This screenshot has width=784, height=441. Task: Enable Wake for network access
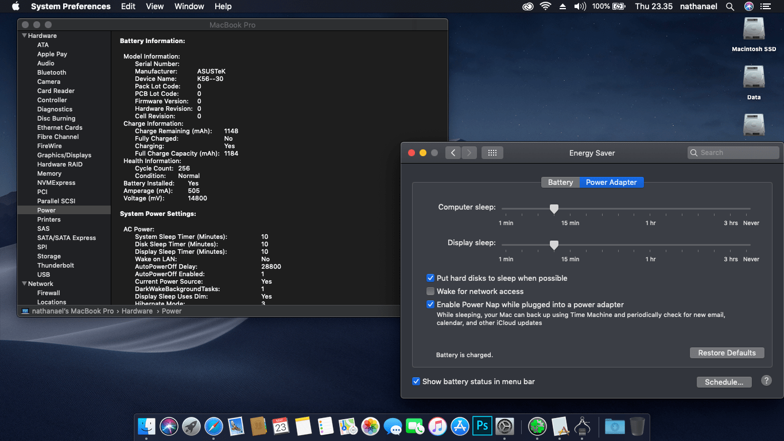pyautogui.click(x=430, y=291)
